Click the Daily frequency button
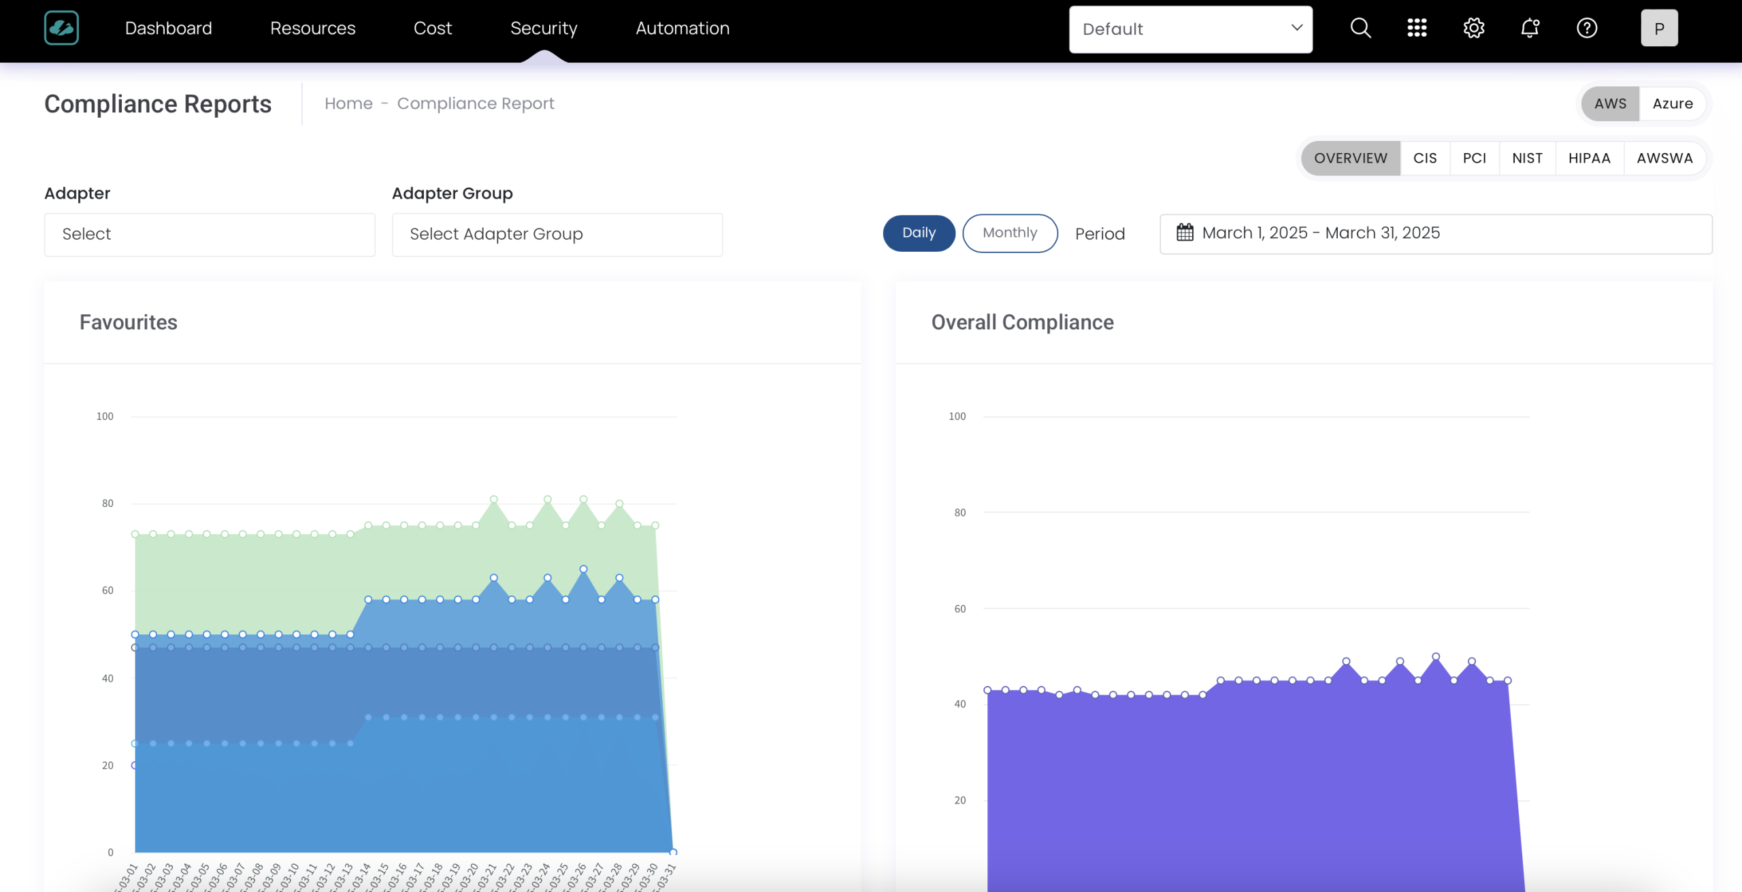The width and height of the screenshot is (1742, 892). tap(919, 233)
